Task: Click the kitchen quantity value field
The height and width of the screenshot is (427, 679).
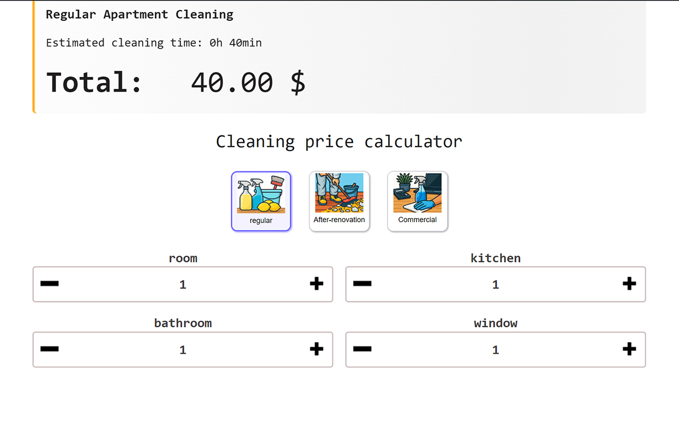Action: (496, 284)
